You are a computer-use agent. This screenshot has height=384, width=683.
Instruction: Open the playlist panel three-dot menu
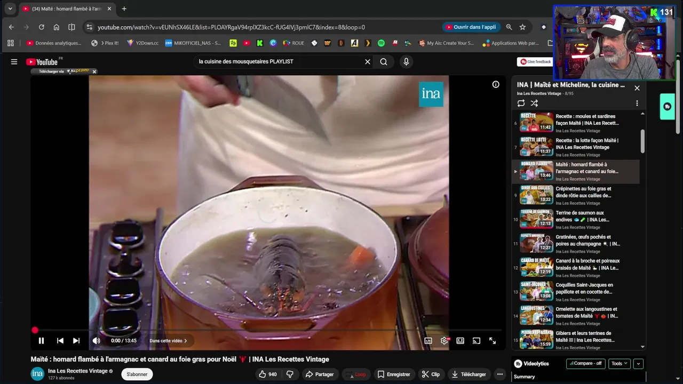[637, 103]
